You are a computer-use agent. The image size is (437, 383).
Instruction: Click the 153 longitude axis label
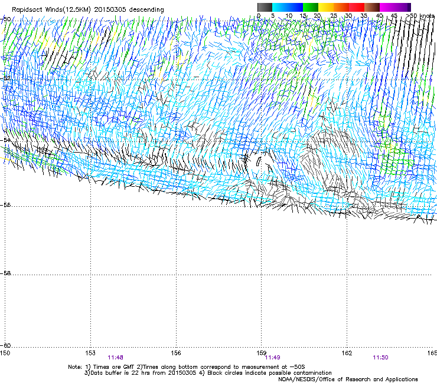click(x=90, y=353)
